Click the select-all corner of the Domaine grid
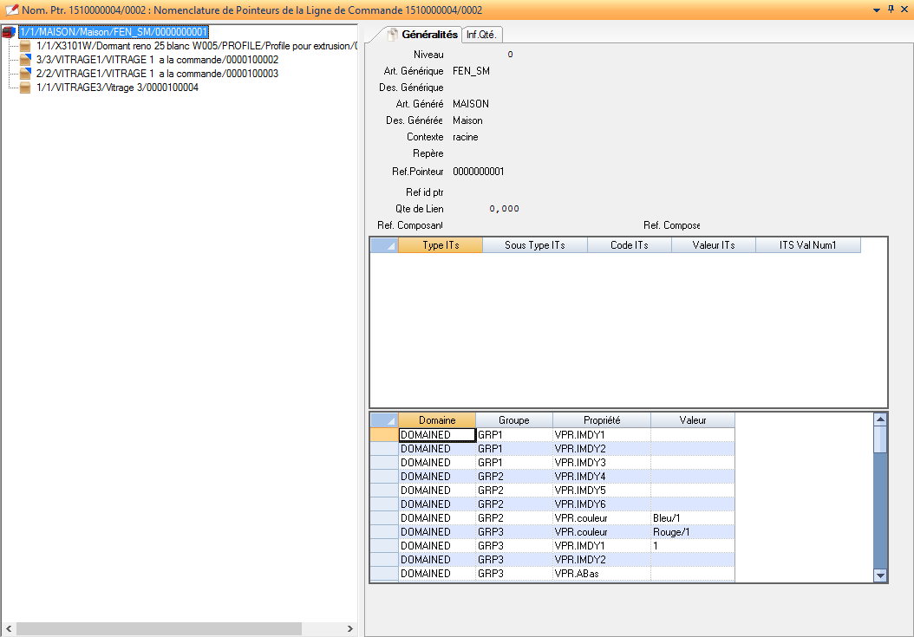This screenshot has width=914, height=637. [x=384, y=420]
